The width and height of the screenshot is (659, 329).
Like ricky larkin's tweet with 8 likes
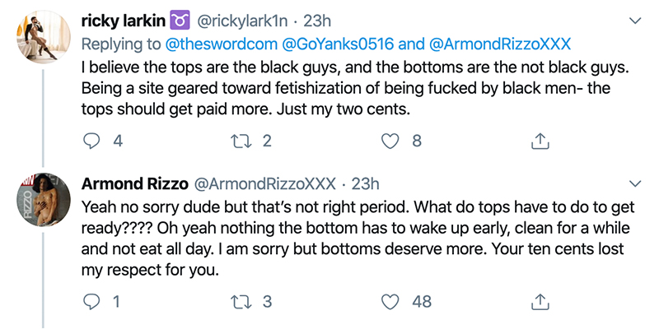[x=392, y=141]
